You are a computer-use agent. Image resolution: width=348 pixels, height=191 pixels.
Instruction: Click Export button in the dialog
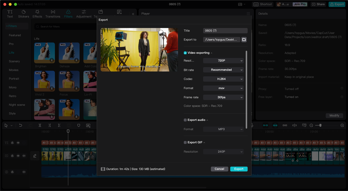[239, 169]
